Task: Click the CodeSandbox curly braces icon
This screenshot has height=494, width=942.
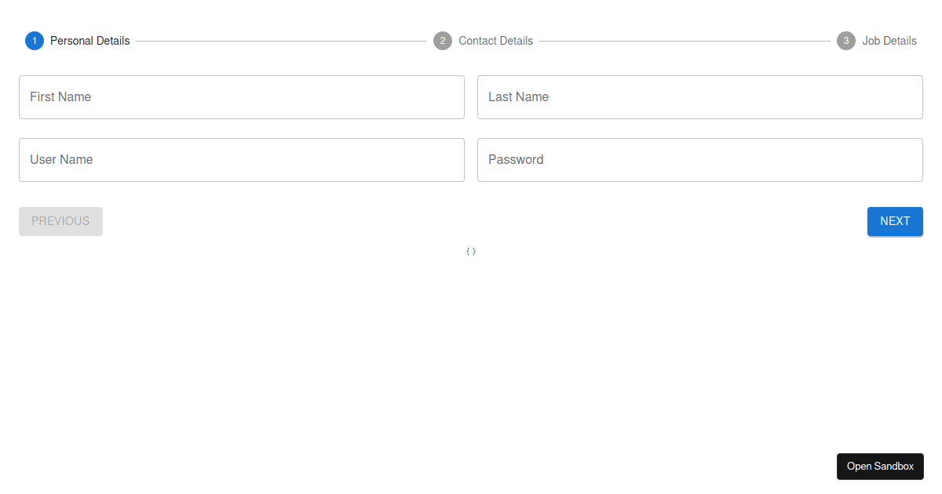Action: tap(470, 251)
